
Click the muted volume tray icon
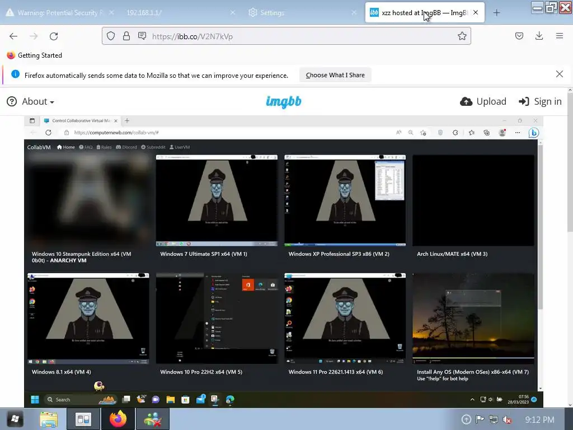coord(507,419)
